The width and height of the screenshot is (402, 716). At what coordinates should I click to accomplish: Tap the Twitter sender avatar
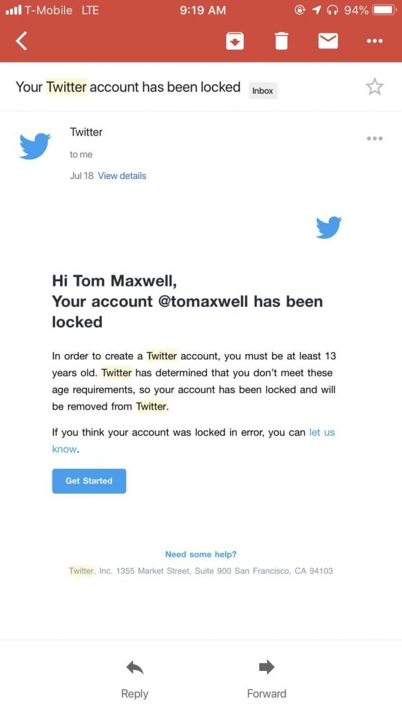click(x=34, y=146)
